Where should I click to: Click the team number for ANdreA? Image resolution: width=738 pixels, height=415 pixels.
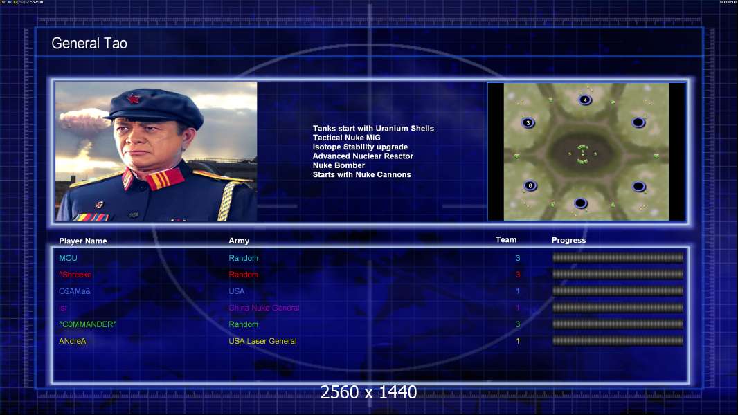coord(518,341)
